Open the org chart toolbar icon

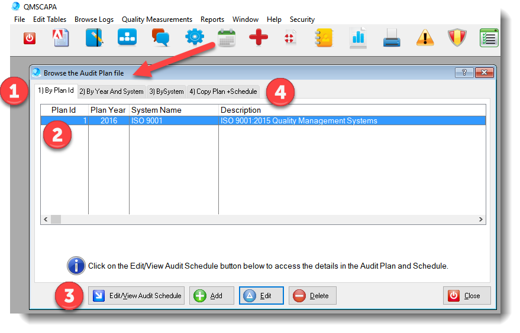tap(127, 38)
